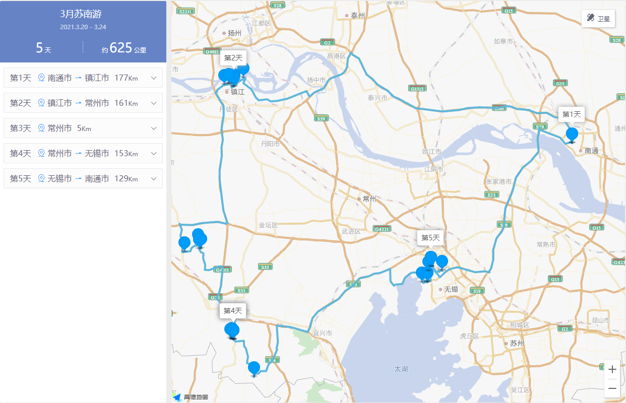The width and height of the screenshot is (626, 403).
Task: Select the 第4天 label on the map
Action: (233, 311)
